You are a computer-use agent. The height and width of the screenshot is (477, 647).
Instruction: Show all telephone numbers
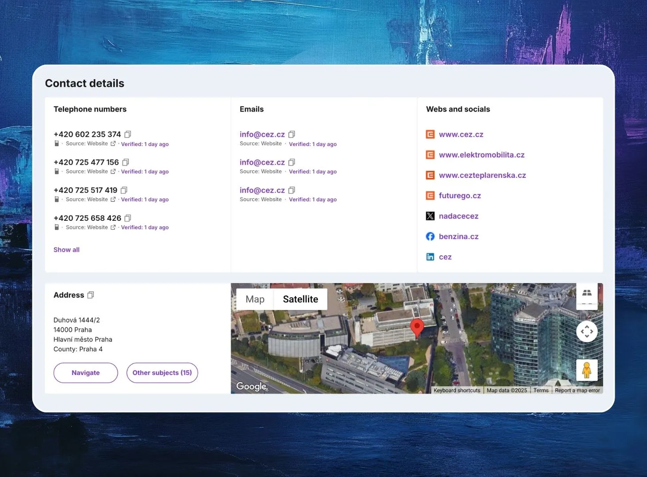point(66,250)
